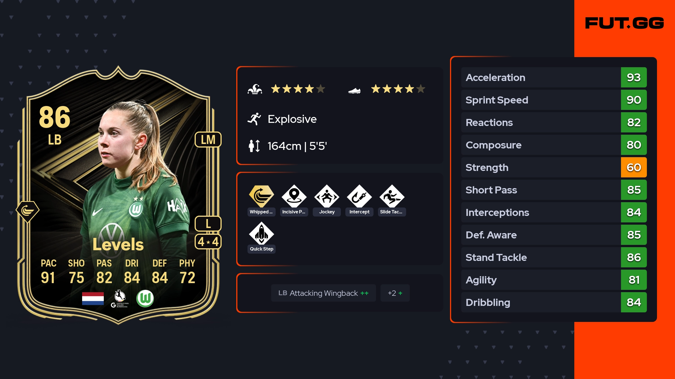Click the LM alternate position badge
Viewport: 675px width, 379px height.
pyautogui.click(x=208, y=139)
